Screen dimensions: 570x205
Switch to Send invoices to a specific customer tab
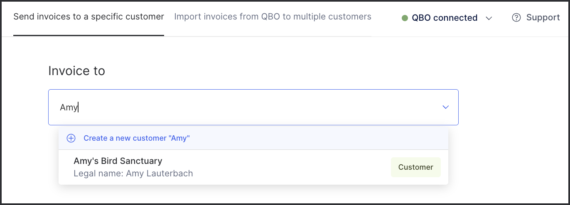click(88, 17)
